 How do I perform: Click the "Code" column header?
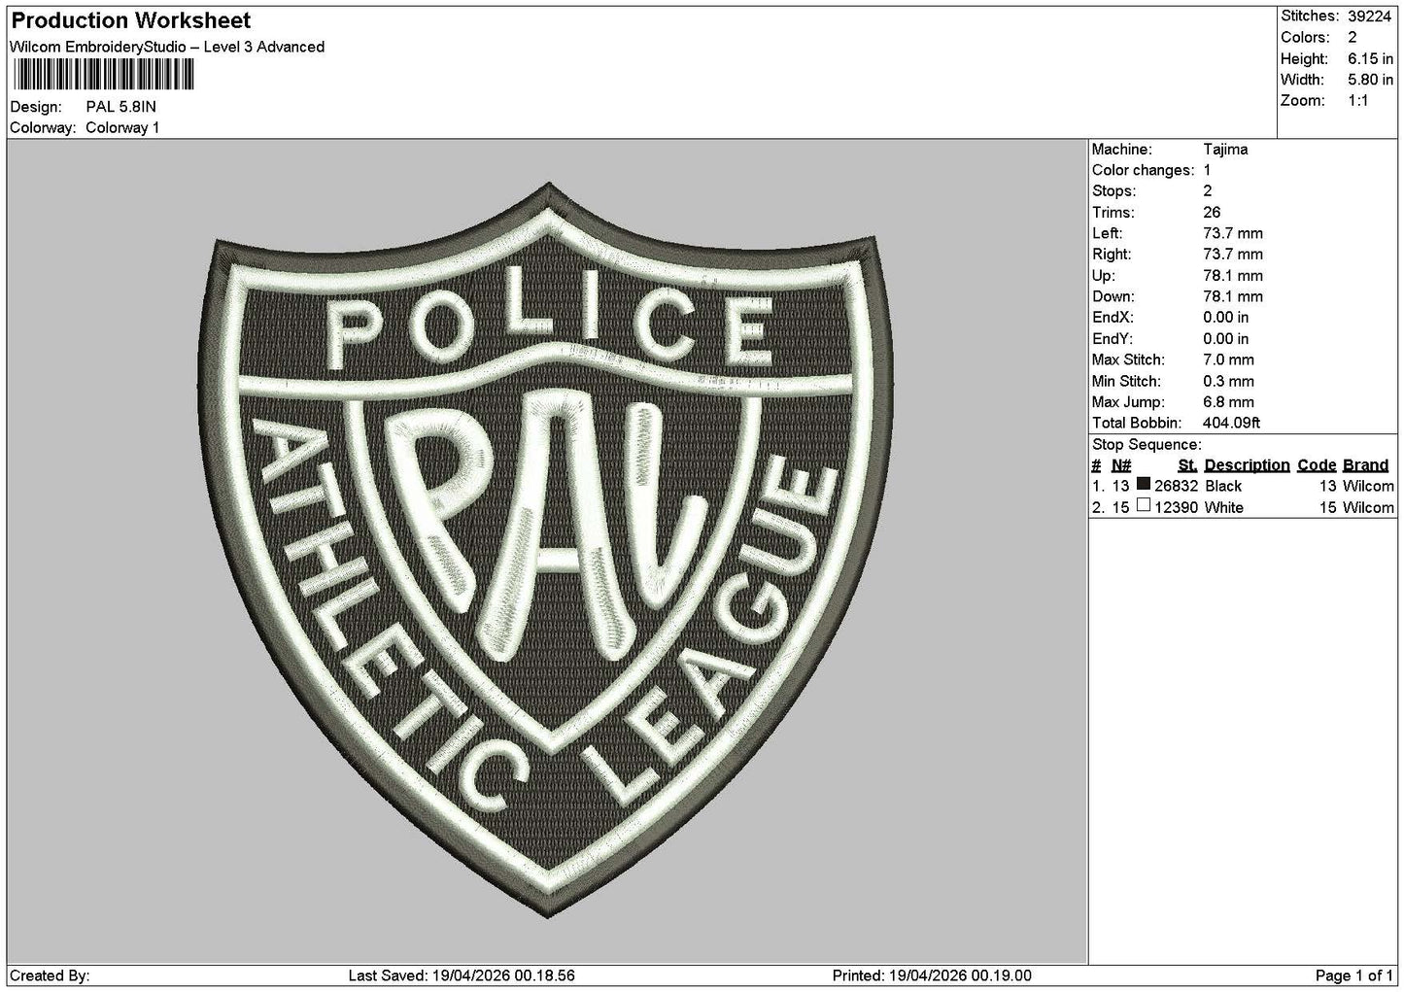(x=1318, y=465)
